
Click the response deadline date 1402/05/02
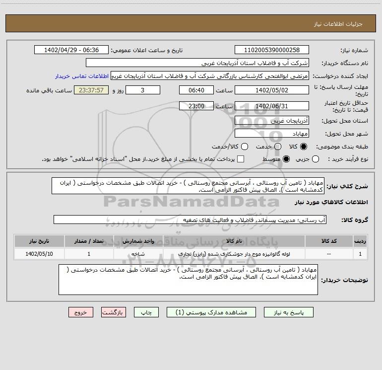coord(272,90)
